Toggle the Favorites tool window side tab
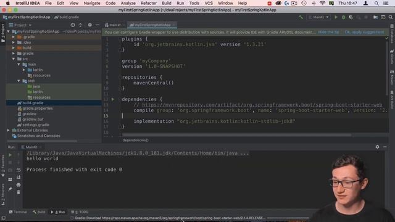The height and width of the screenshot is (222, 395). pyautogui.click(x=3, y=165)
